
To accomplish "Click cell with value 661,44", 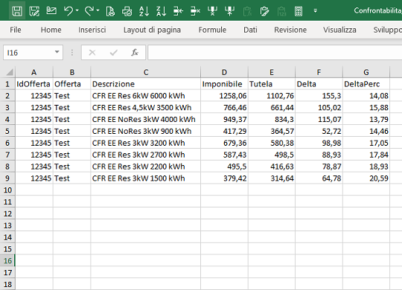I will pyautogui.click(x=272, y=108).
